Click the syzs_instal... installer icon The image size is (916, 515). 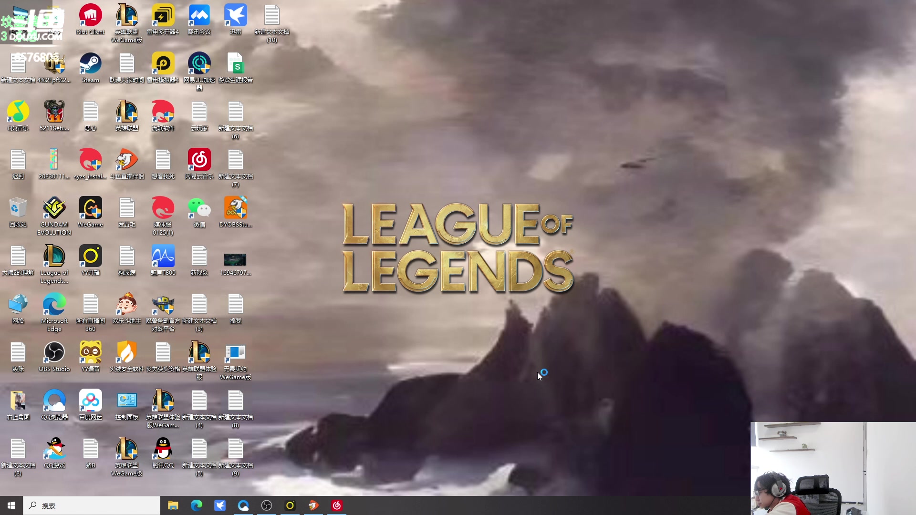point(90,165)
